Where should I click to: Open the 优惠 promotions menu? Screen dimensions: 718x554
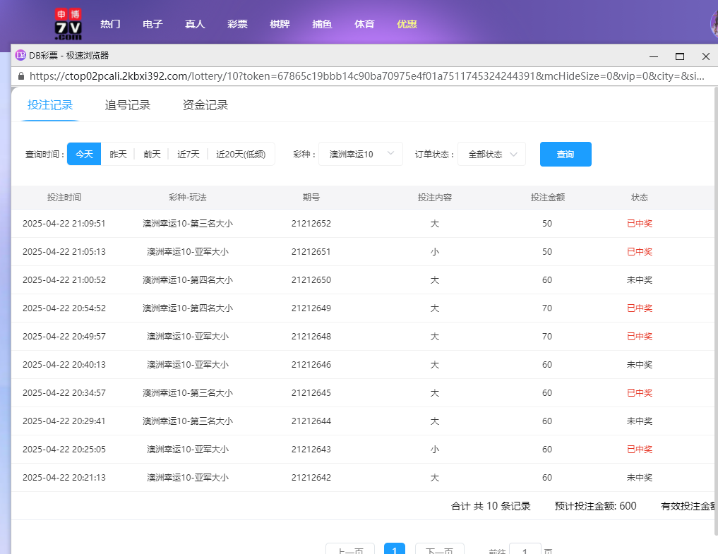point(407,23)
